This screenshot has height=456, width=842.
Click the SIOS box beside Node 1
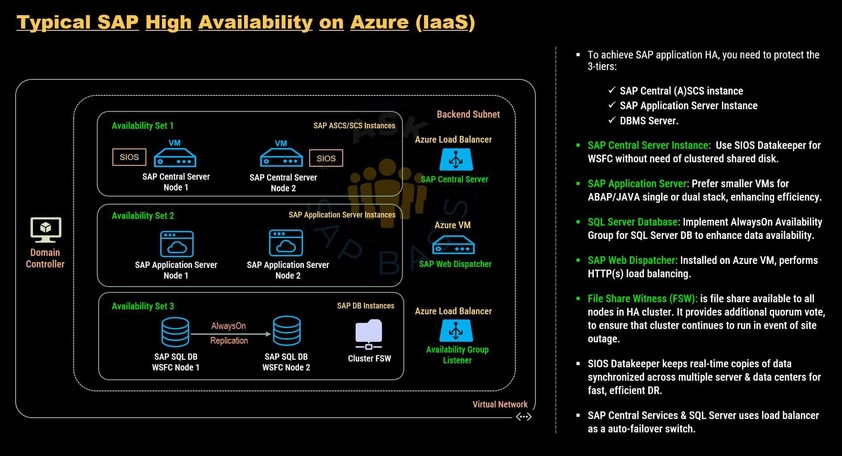(x=129, y=157)
